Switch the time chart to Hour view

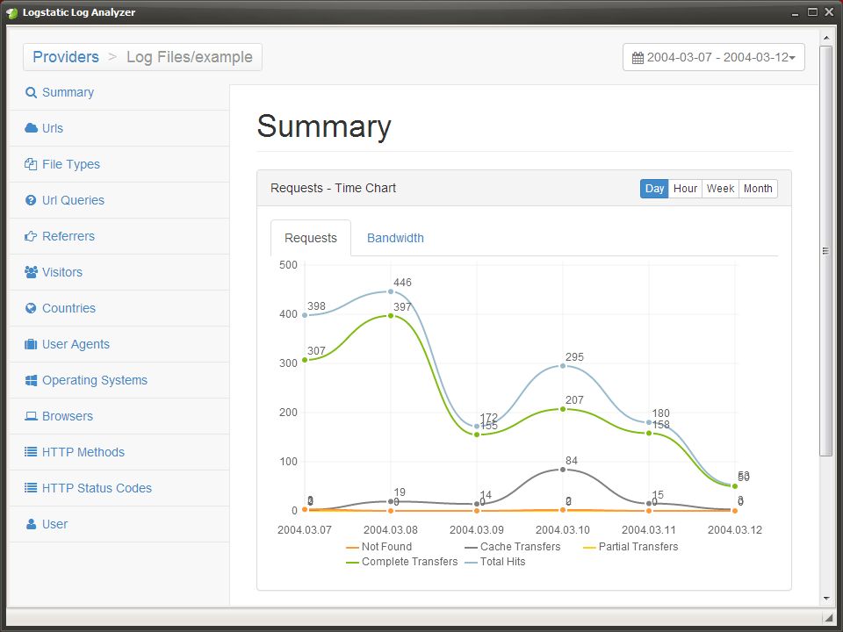coord(685,188)
